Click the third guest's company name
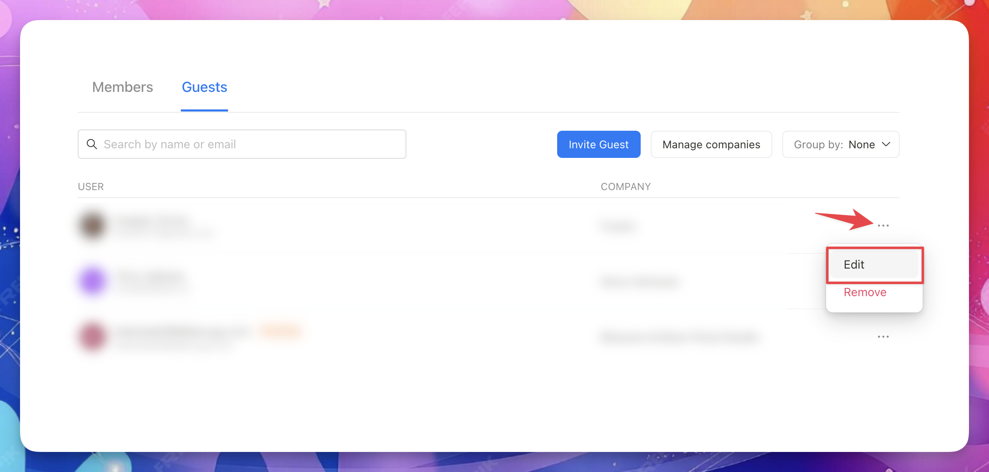Viewport: 989px width, 472px height. (679, 337)
